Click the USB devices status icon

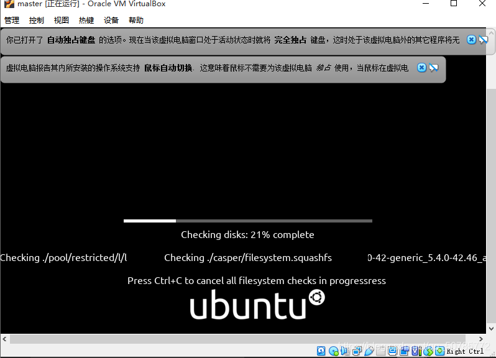(369, 351)
